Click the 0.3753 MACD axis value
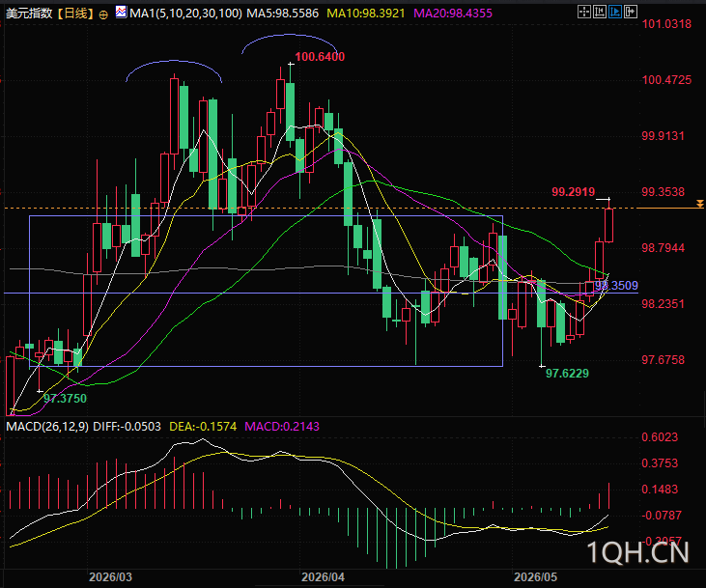Image resolution: width=706 pixels, height=588 pixels. coord(660,463)
